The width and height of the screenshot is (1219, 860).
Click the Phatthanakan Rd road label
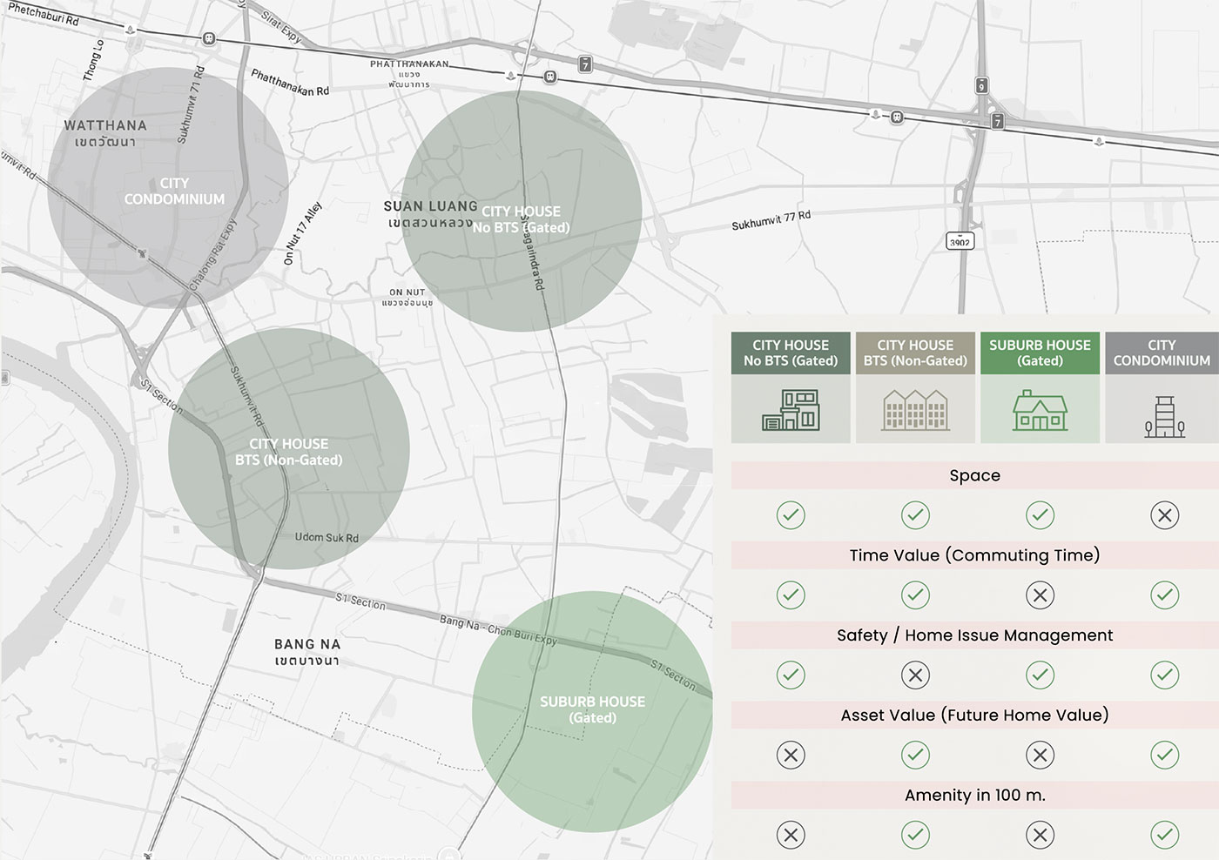click(290, 83)
